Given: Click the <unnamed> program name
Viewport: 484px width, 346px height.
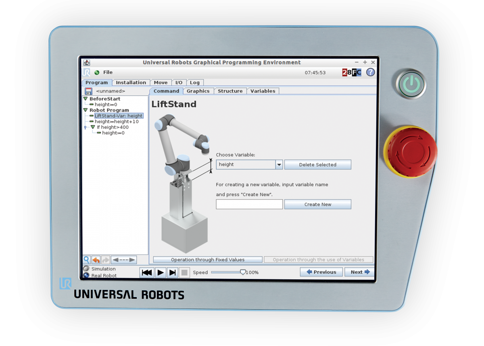Looking at the screenshot, I should click(x=111, y=91).
